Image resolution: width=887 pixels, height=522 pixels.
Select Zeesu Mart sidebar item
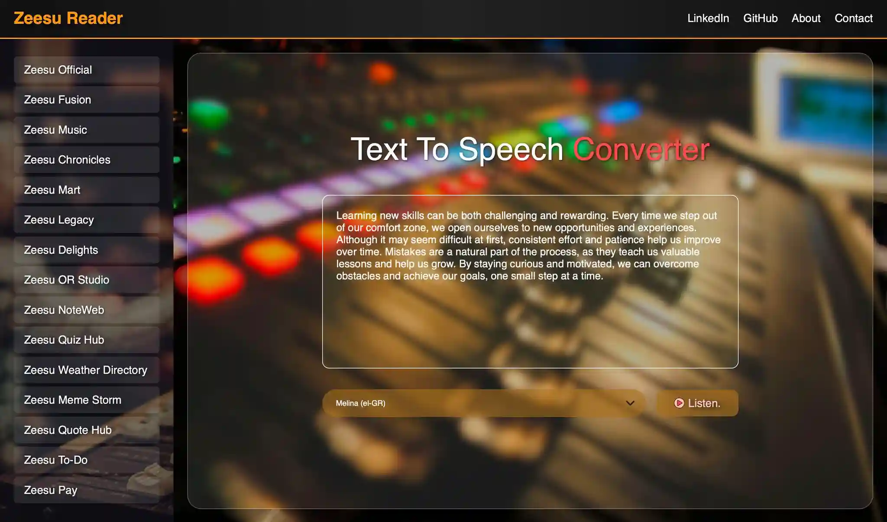click(x=87, y=190)
